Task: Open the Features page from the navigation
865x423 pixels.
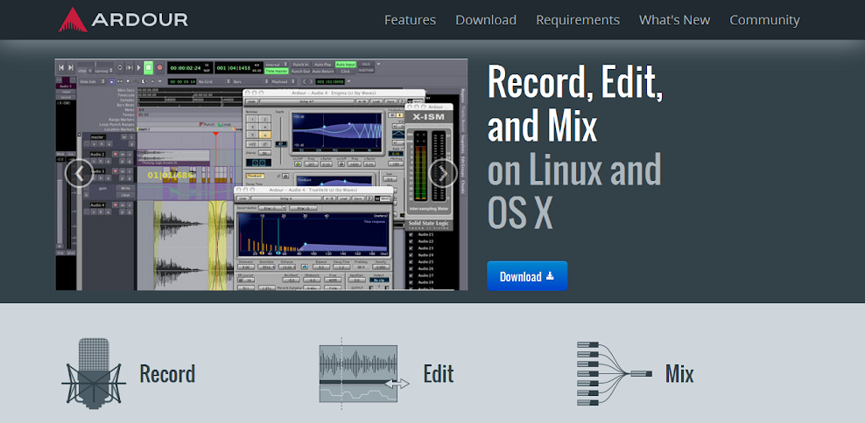Action: [410, 20]
